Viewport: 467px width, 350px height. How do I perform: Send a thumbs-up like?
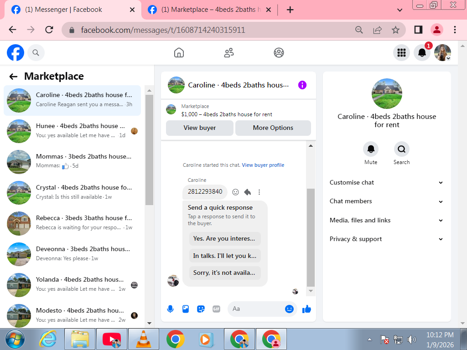tap(306, 309)
